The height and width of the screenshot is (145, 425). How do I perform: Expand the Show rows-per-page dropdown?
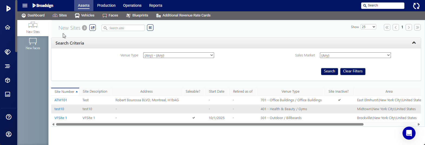pos(368,27)
